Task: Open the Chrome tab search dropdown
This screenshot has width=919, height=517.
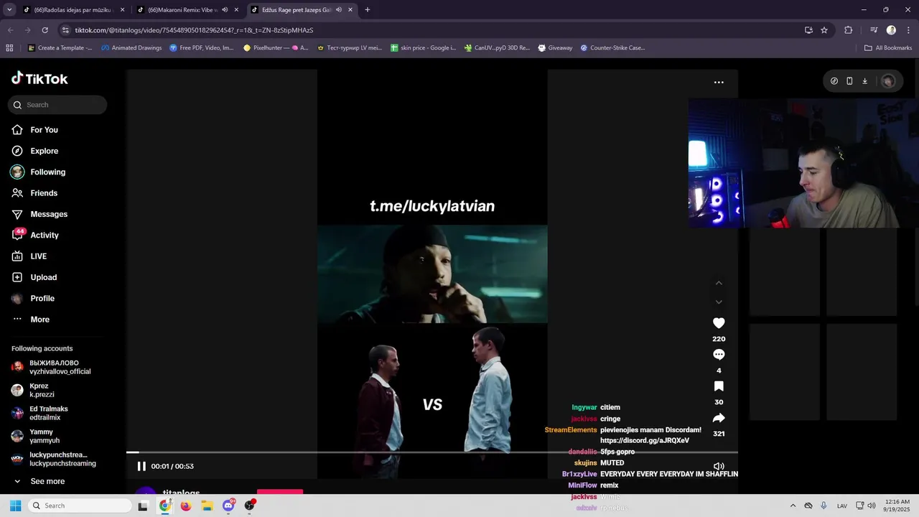Action: click(9, 10)
